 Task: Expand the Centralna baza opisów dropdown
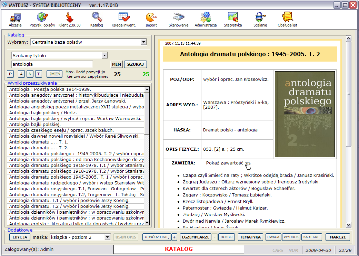[x=143, y=42]
